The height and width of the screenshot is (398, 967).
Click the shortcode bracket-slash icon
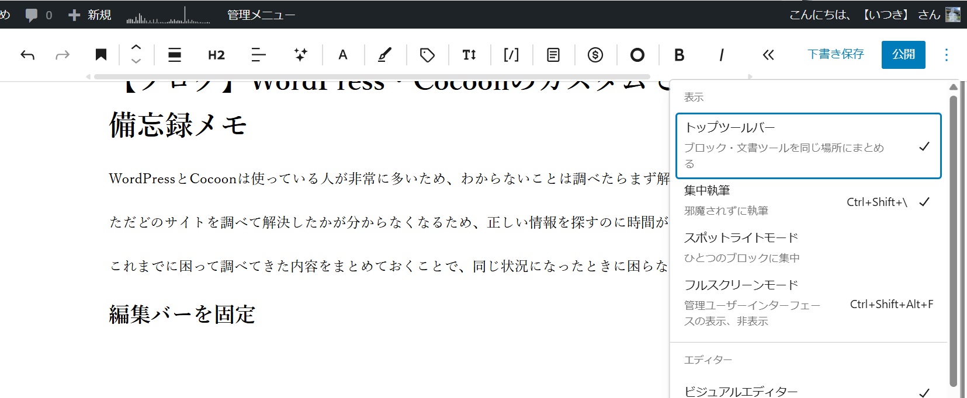pos(511,55)
